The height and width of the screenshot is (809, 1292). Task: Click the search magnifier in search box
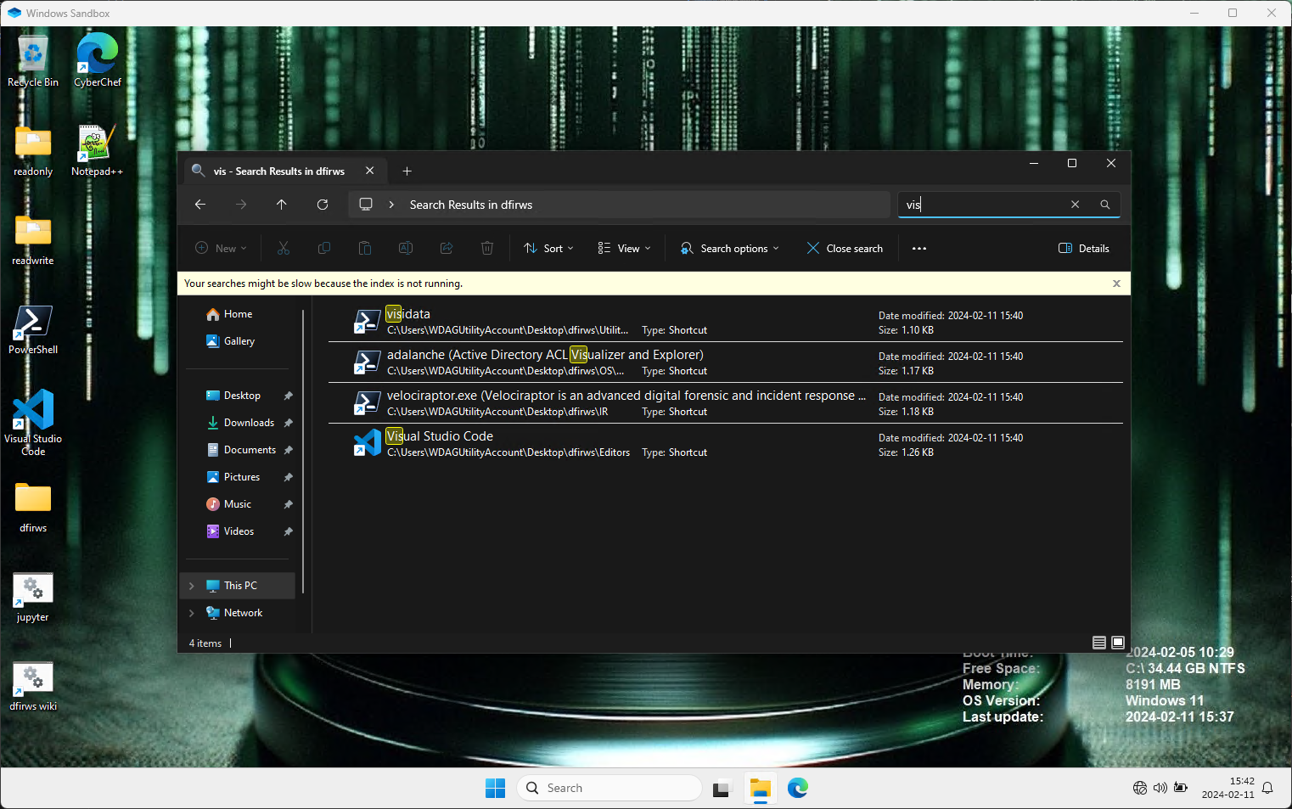click(1105, 205)
